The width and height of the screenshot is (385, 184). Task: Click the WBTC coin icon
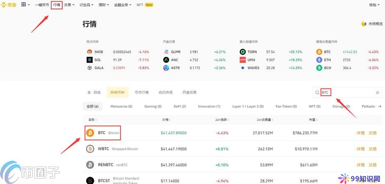(x=90, y=149)
